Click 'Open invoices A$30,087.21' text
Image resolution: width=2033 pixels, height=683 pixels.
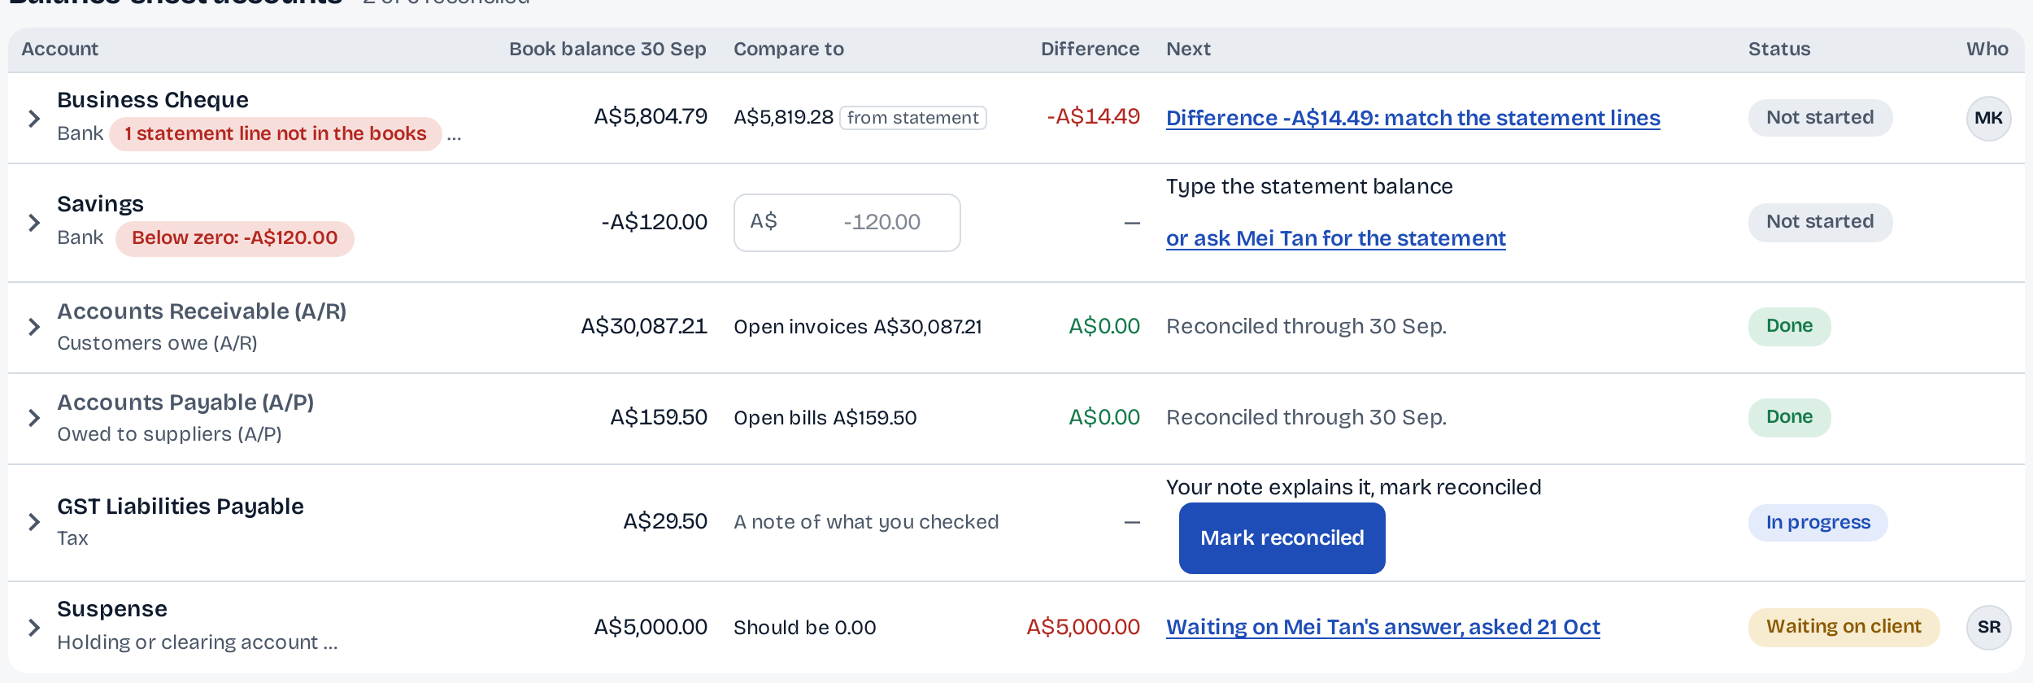(858, 327)
